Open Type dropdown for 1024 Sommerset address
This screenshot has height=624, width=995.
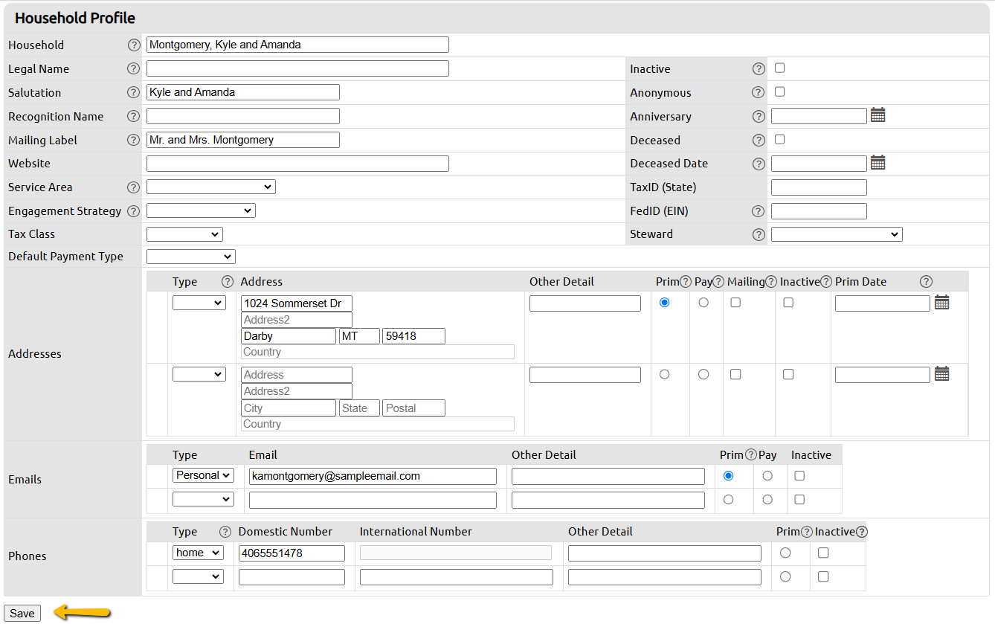[199, 303]
